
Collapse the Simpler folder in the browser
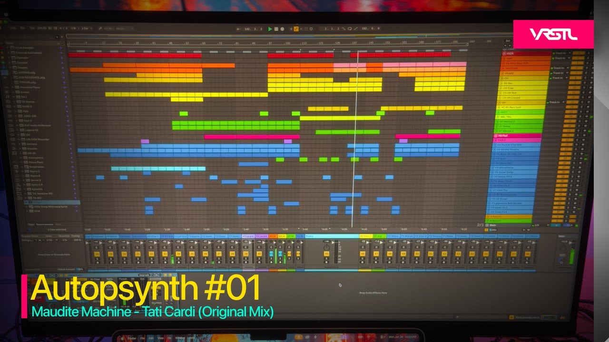(x=10, y=67)
